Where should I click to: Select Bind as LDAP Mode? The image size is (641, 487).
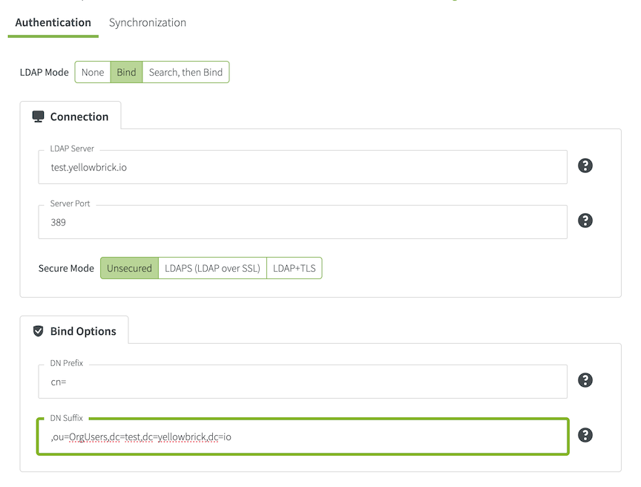(x=126, y=72)
